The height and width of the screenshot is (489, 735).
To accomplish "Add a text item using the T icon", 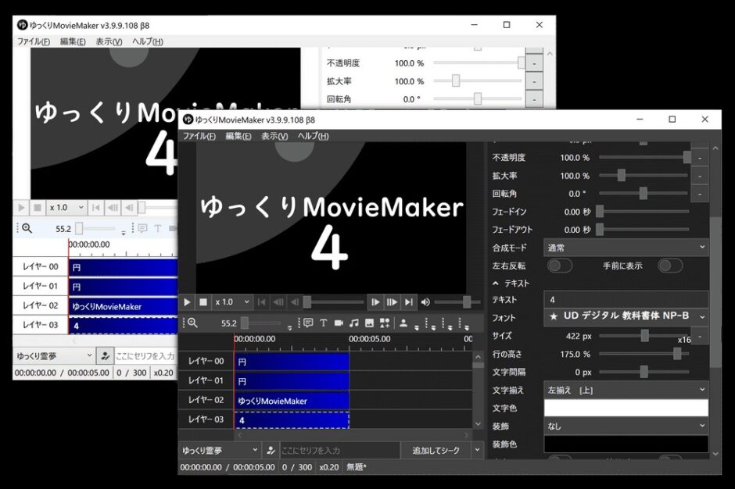I will (324, 323).
